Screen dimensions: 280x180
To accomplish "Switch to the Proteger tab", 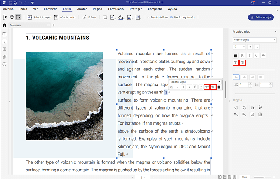I will click(x=136, y=9).
